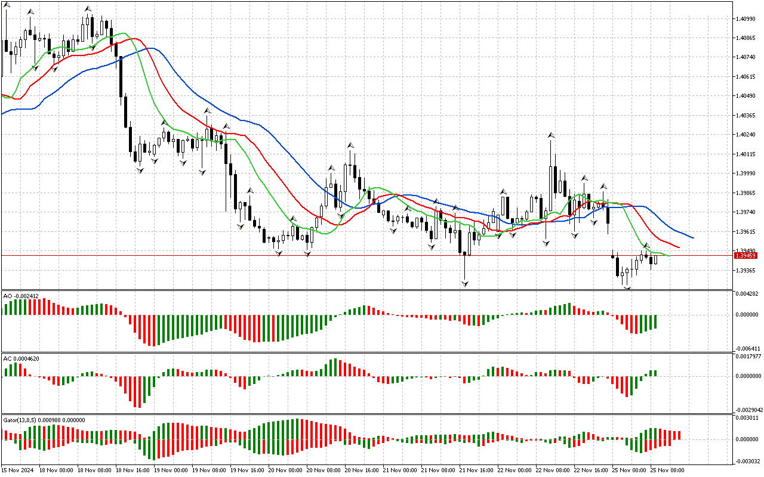Click the AC scale maximum 0.0017977

[x=749, y=357]
